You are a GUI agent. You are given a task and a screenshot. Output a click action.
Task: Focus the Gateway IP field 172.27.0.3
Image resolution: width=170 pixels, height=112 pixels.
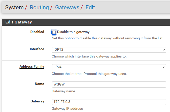(x=109, y=102)
